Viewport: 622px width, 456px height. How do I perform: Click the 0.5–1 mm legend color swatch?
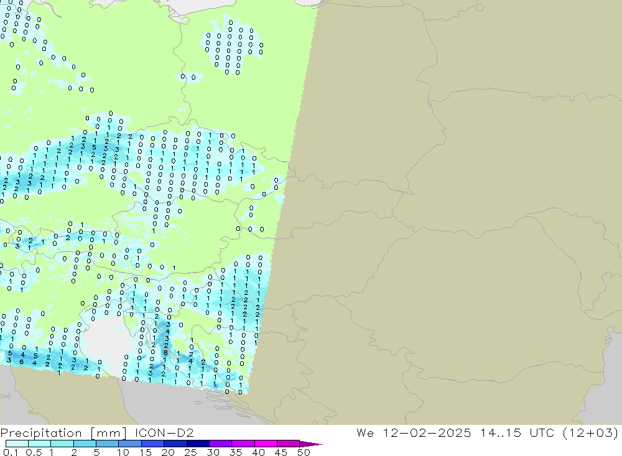coord(39,444)
